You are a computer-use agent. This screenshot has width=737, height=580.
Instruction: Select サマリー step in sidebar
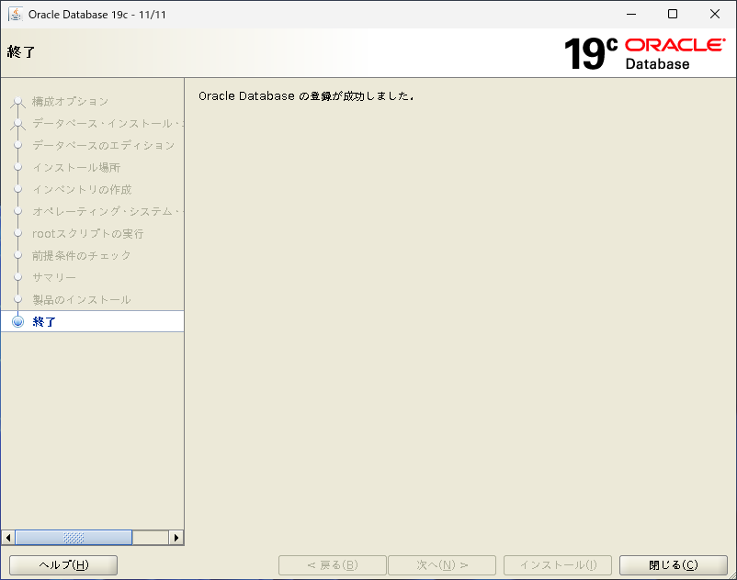click(54, 277)
